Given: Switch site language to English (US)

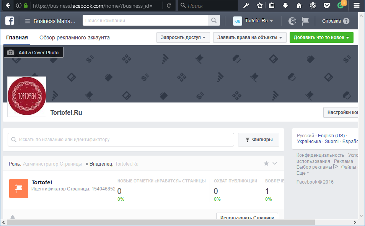Looking at the screenshot, I should point(331,135).
